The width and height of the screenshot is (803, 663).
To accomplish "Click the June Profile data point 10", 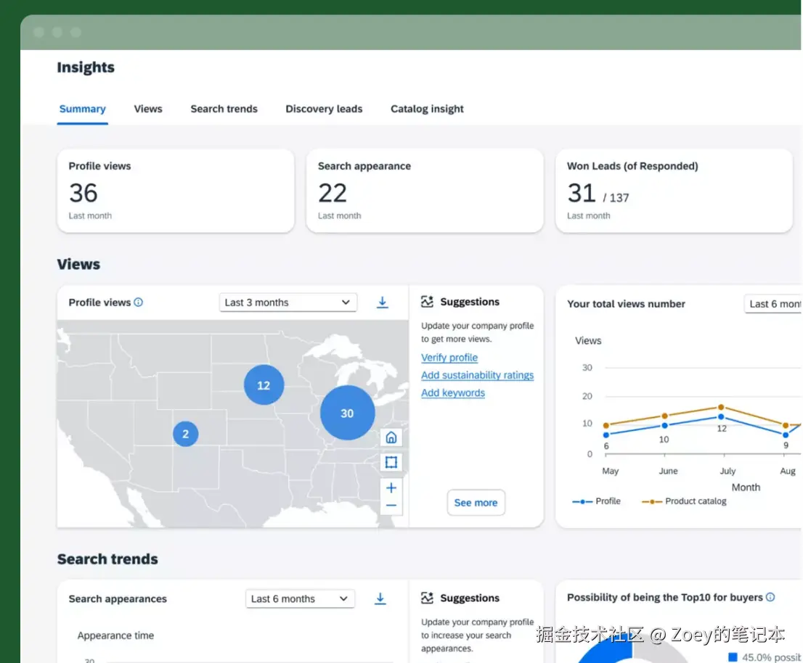I will coord(665,426).
